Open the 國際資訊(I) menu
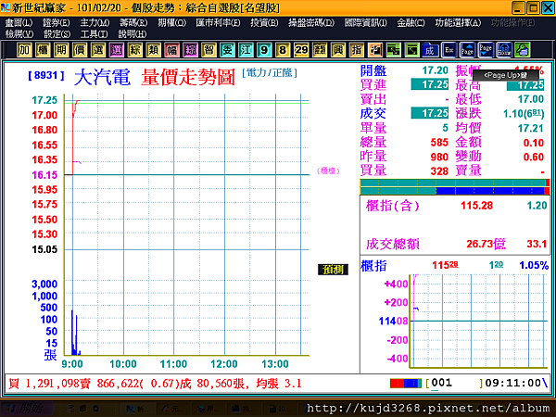 click(365, 23)
